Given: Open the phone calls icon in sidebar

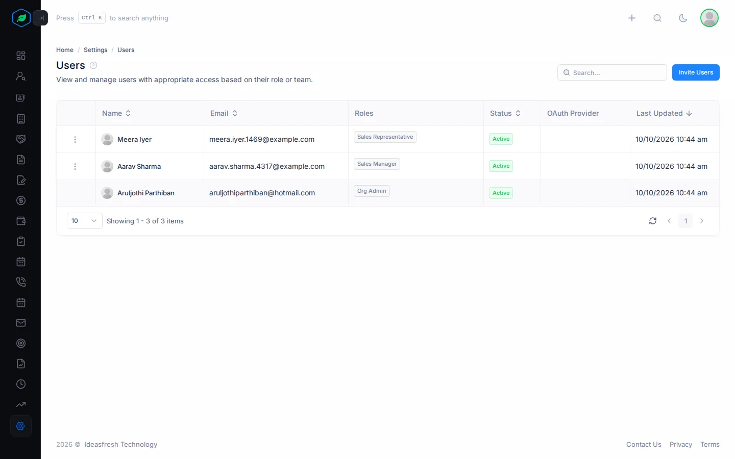Looking at the screenshot, I should click(21, 282).
